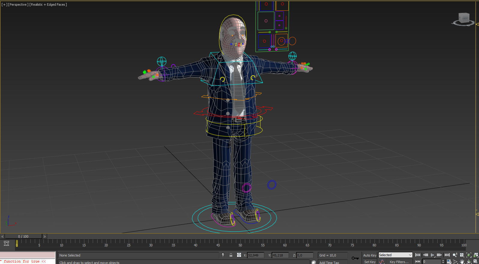Open Key Filters dialog
Screen dimensions: 479x264
point(399,262)
